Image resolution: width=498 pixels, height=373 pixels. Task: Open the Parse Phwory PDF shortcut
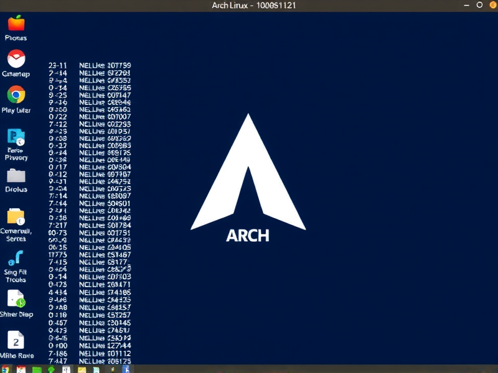pyautogui.click(x=16, y=138)
